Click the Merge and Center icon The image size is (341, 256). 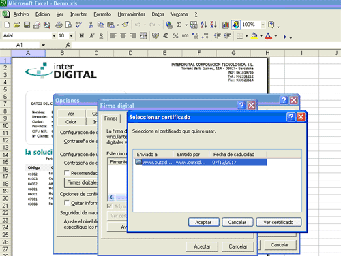coord(143,35)
